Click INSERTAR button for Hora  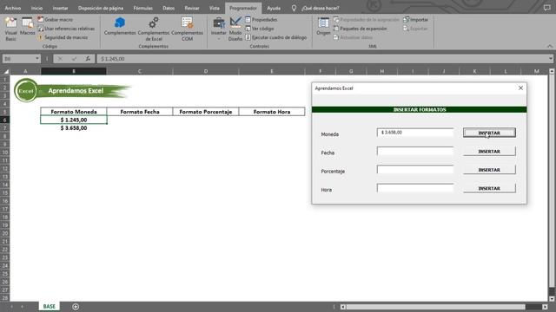489,189
